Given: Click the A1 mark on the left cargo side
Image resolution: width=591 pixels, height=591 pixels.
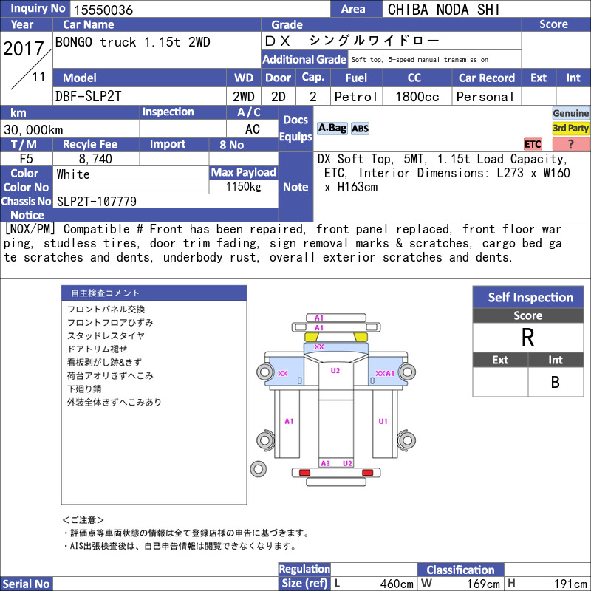Looking at the screenshot, I should pos(289,421).
